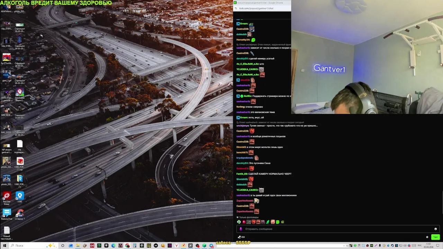Open the NVIDIA icon in system tray

(372, 246)
